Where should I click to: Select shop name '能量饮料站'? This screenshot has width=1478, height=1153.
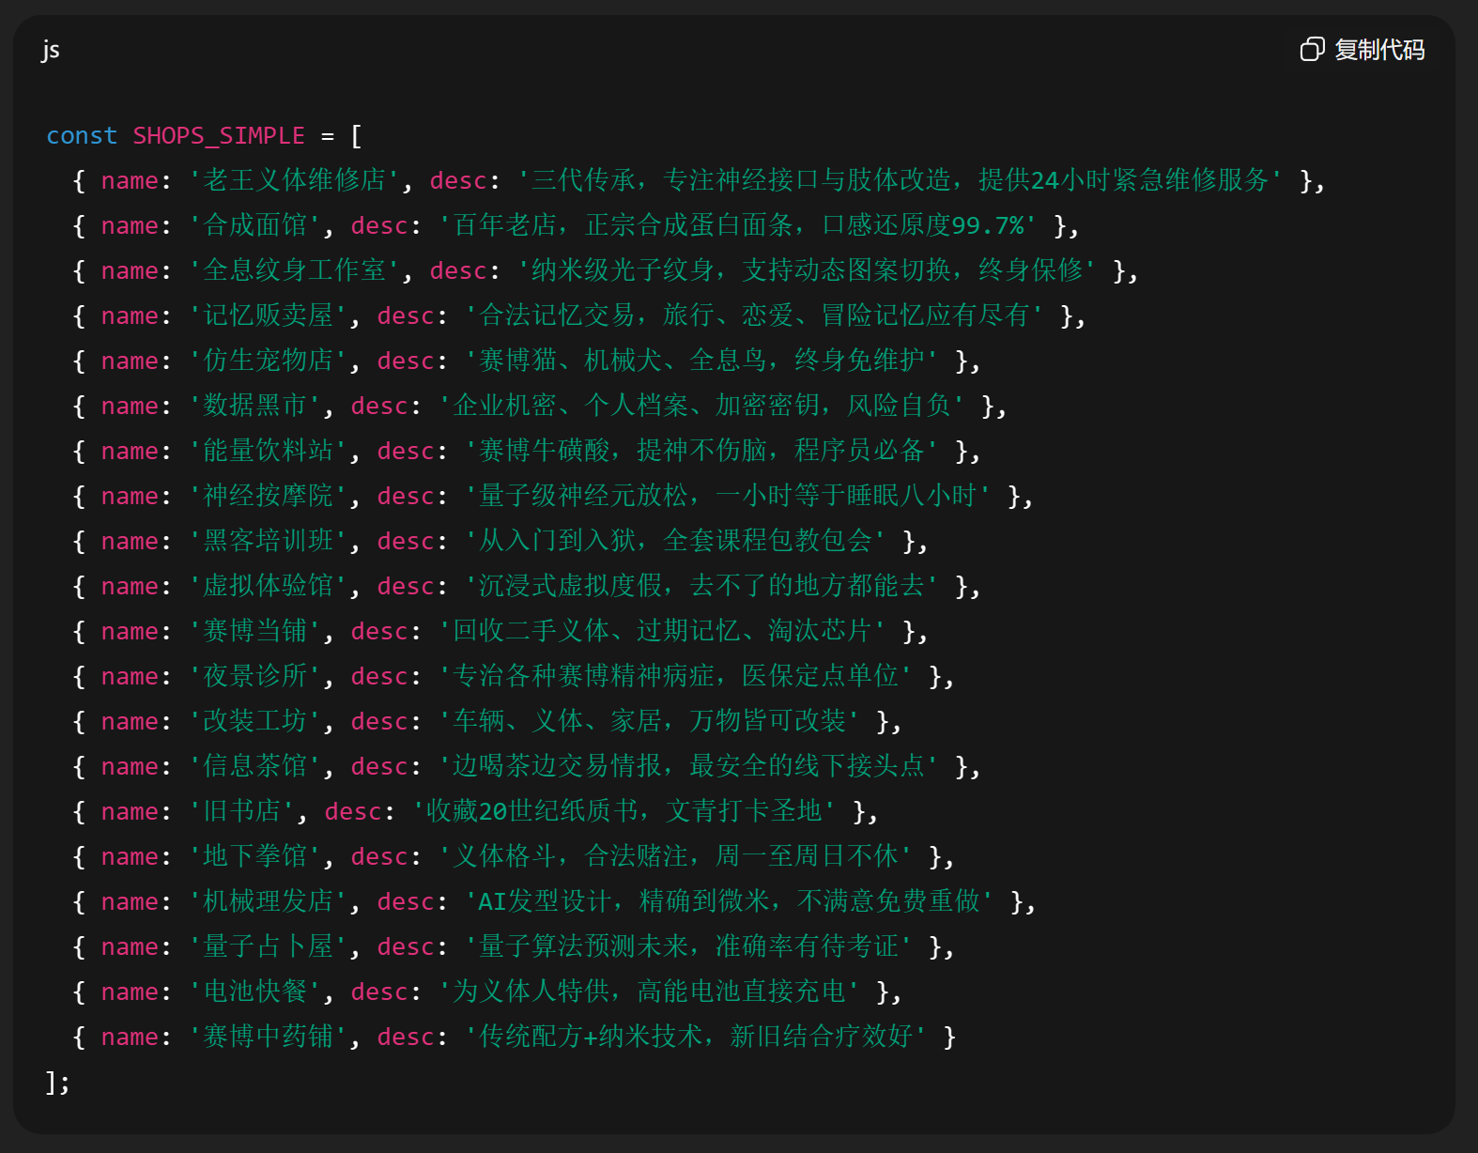click(269, 451)
